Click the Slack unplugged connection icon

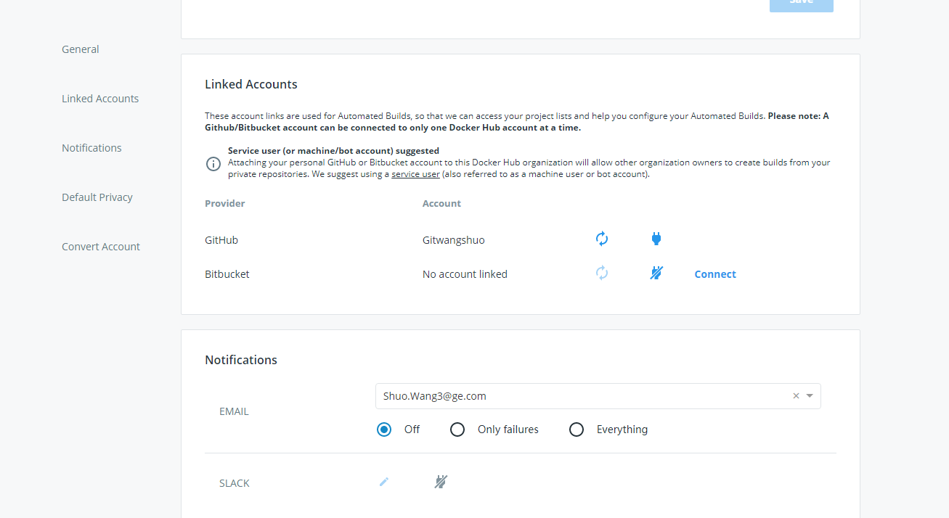[x=441, y=482]
